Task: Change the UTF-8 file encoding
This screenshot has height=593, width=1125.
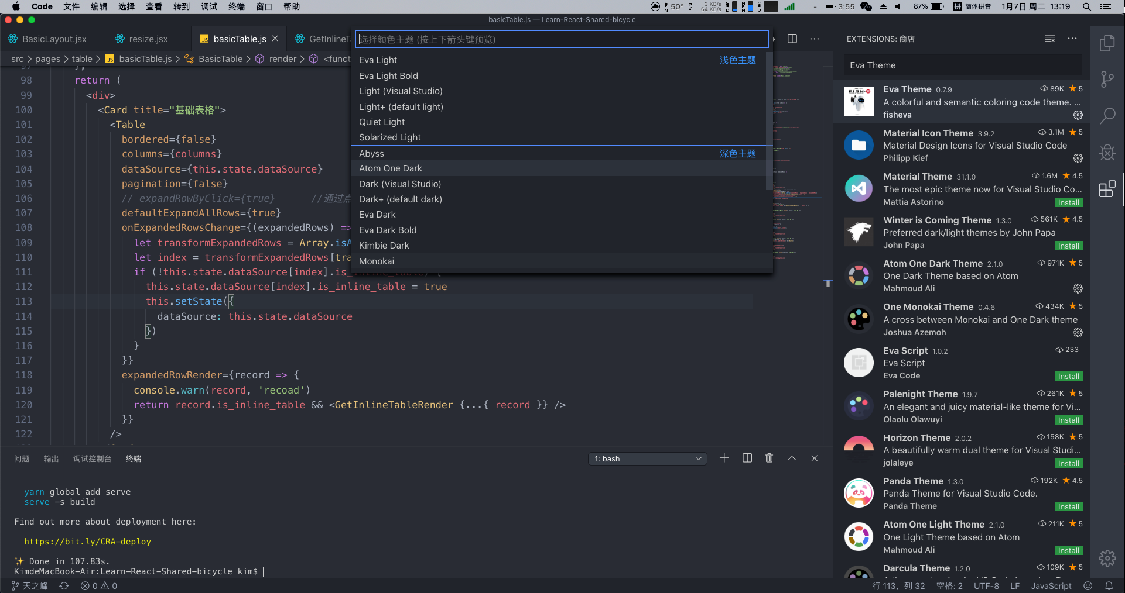Action: pos(987,585)
